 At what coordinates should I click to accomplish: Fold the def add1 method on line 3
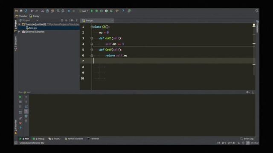[x=92, y=38]
